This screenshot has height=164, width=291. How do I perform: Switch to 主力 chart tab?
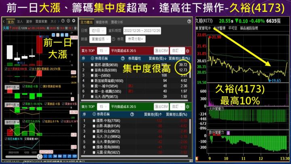pyautogui.click(x=11, y=22)
